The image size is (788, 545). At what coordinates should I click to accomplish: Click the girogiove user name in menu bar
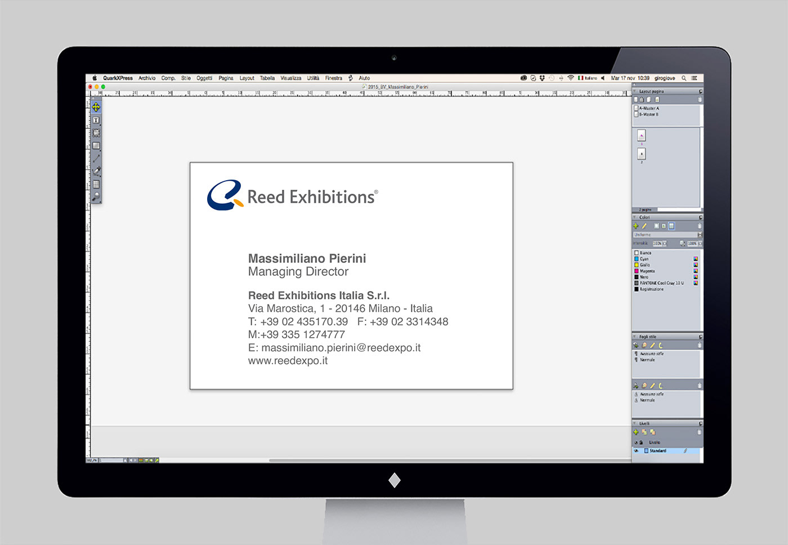pos(665,78)
